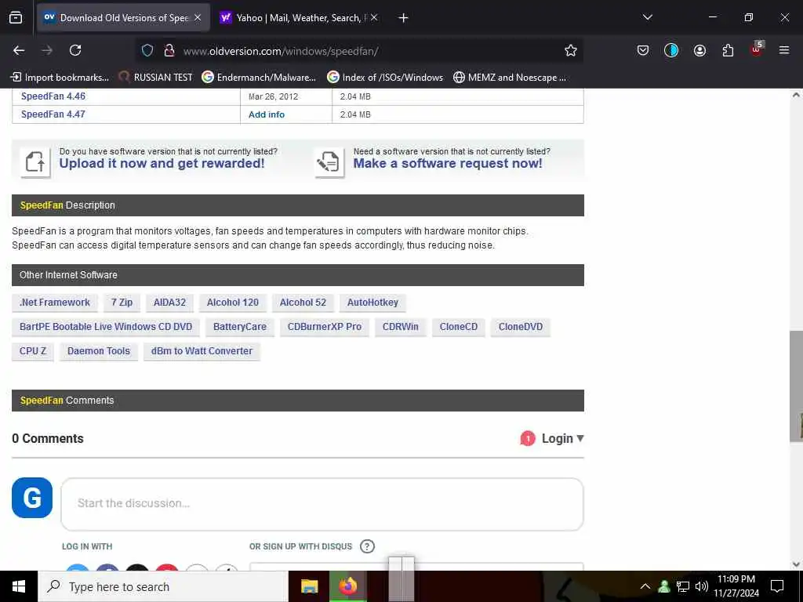This screenshot has height=602, width=803.
Task: Open the Daemon Tools software tag
Action: pyautogui.click(x=99, y=351)
